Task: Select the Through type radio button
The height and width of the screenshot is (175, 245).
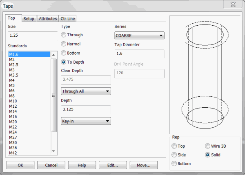Action: point(63,35)
